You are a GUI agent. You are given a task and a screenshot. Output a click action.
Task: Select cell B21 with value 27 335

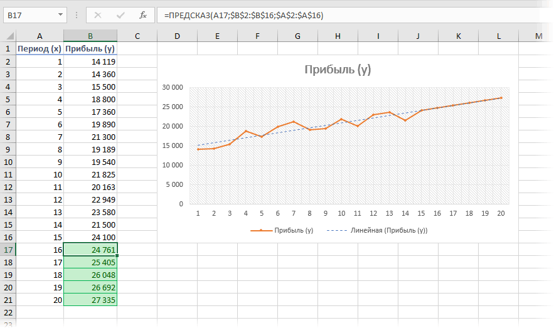pyautogui.click(x=90, y=300)
